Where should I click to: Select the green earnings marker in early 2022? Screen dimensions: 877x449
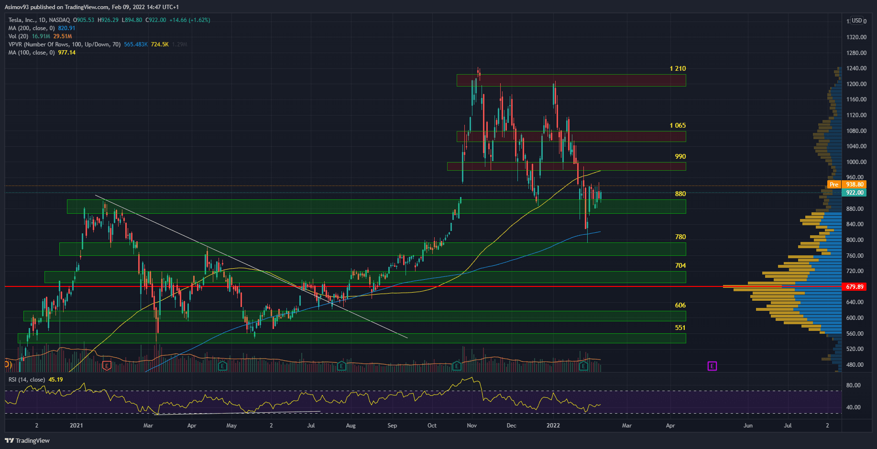pyautogui.click(x=583, y=366)
